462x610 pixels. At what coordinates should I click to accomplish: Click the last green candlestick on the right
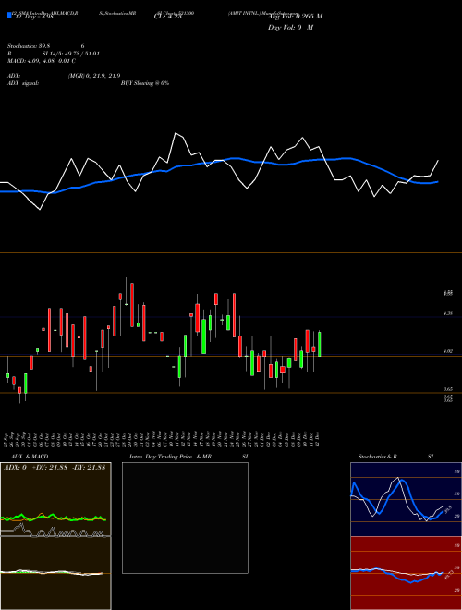(320, 344)
